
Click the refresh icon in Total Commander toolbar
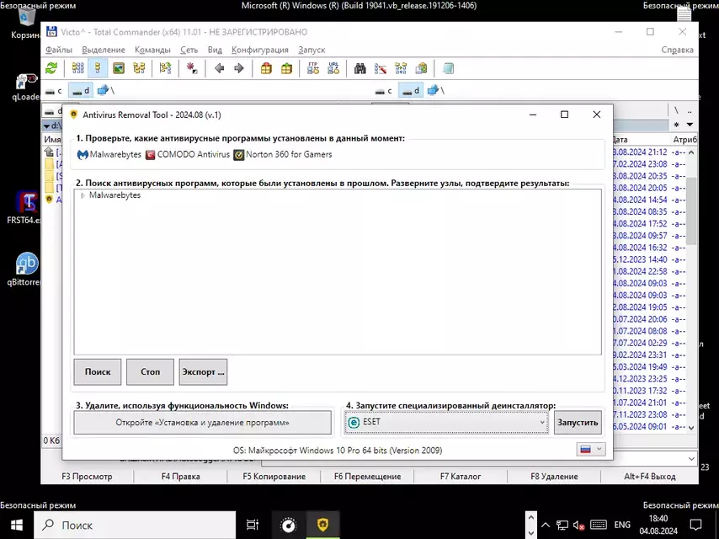coord(51,68)
